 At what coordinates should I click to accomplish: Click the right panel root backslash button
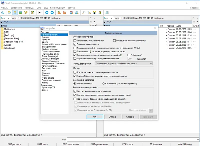(194, 18)
